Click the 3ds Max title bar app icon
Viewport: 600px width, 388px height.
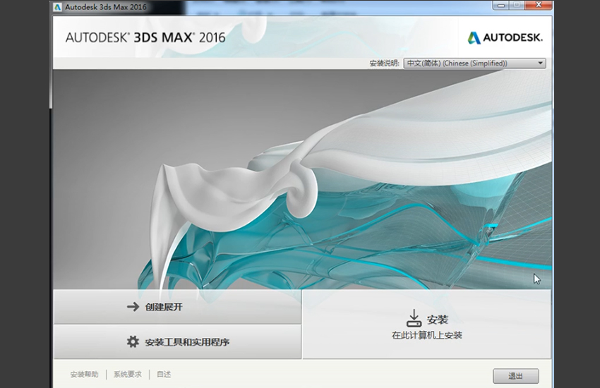coord(57,7)
